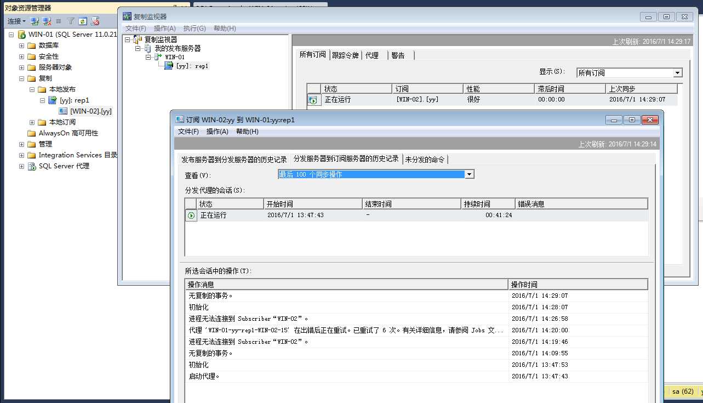Open 文件(F) menu in 复制监视器 window
Screen dimensions: 703x403
[136, 29]
